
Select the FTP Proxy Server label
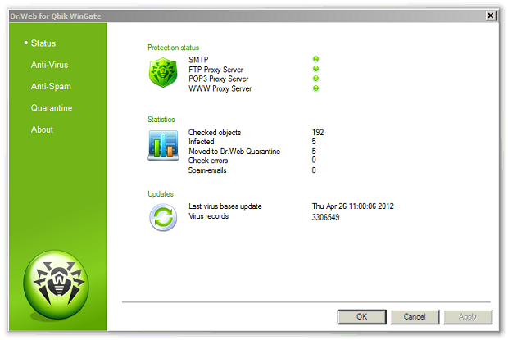[215, 70]
